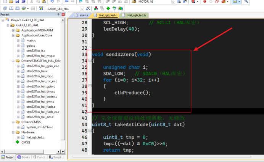264x162 pixels.
Task: Open hal_rgb_led.c in the project tree
Action: coord(34,137)
